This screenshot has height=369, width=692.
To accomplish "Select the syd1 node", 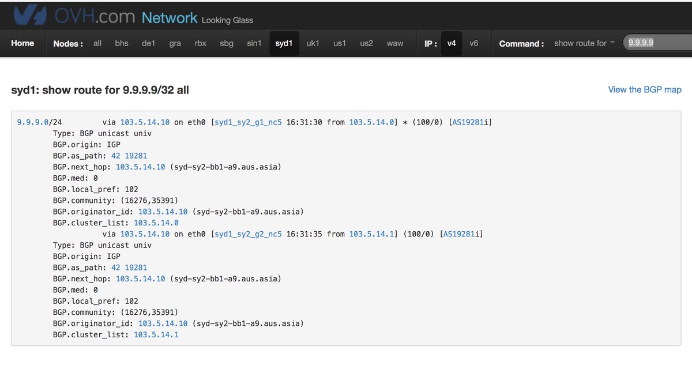I will pos(284,43).
